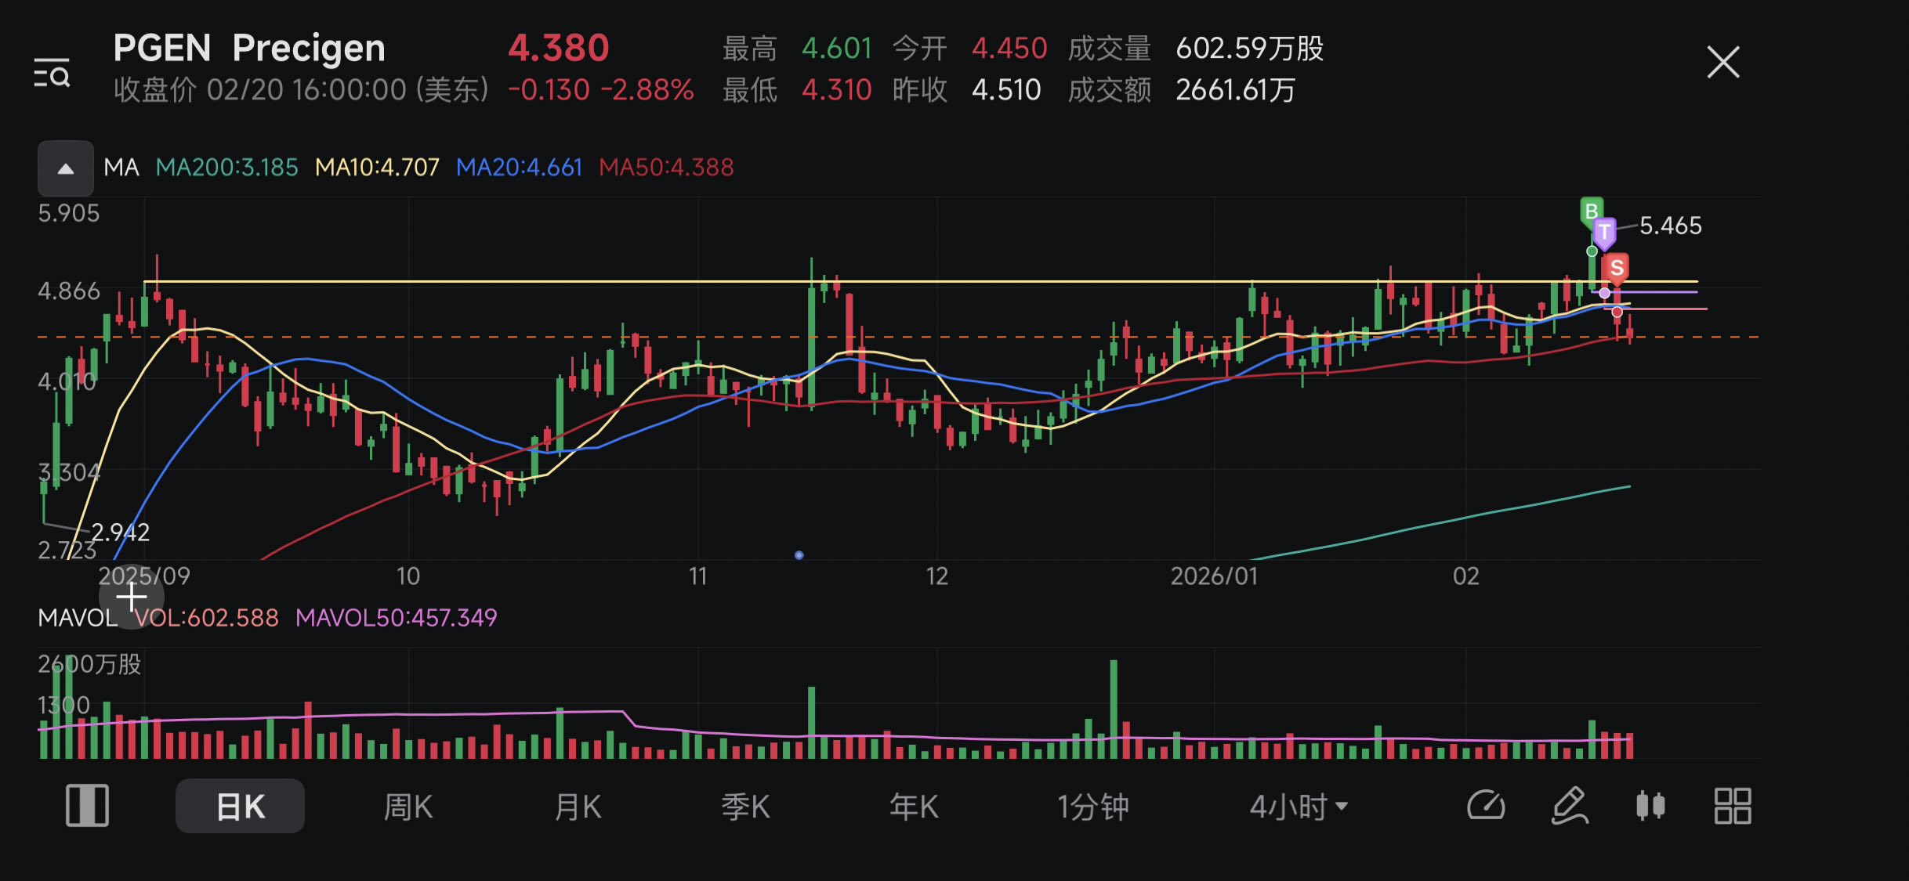Collapse the MA indicator panel arrow
1909x881 pixels.
[x=66, y=168]
